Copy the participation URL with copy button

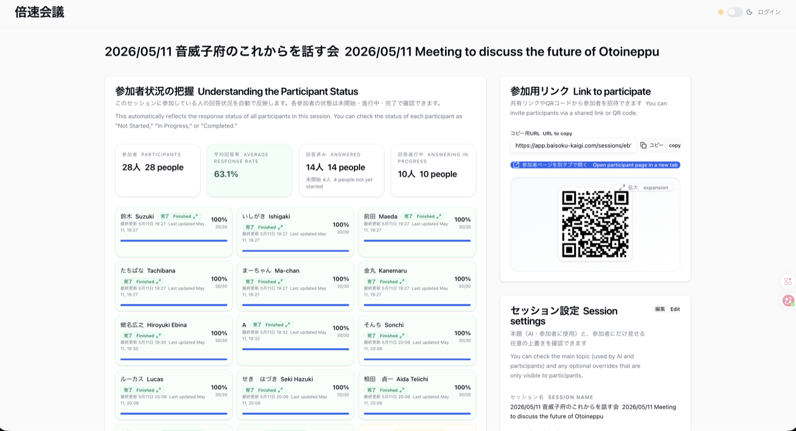tap(660, 145)
